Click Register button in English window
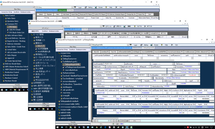This screenshot has height=129, width=215. coord(49,14)
